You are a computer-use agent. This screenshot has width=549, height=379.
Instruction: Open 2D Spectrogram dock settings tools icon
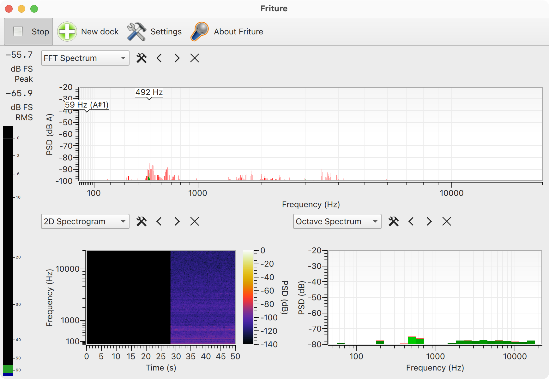pos(142,221)
